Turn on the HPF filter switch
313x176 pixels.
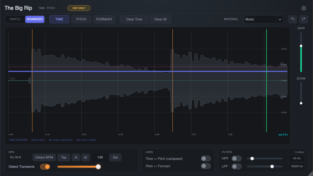pyautogui.click(x=236, y=159)
